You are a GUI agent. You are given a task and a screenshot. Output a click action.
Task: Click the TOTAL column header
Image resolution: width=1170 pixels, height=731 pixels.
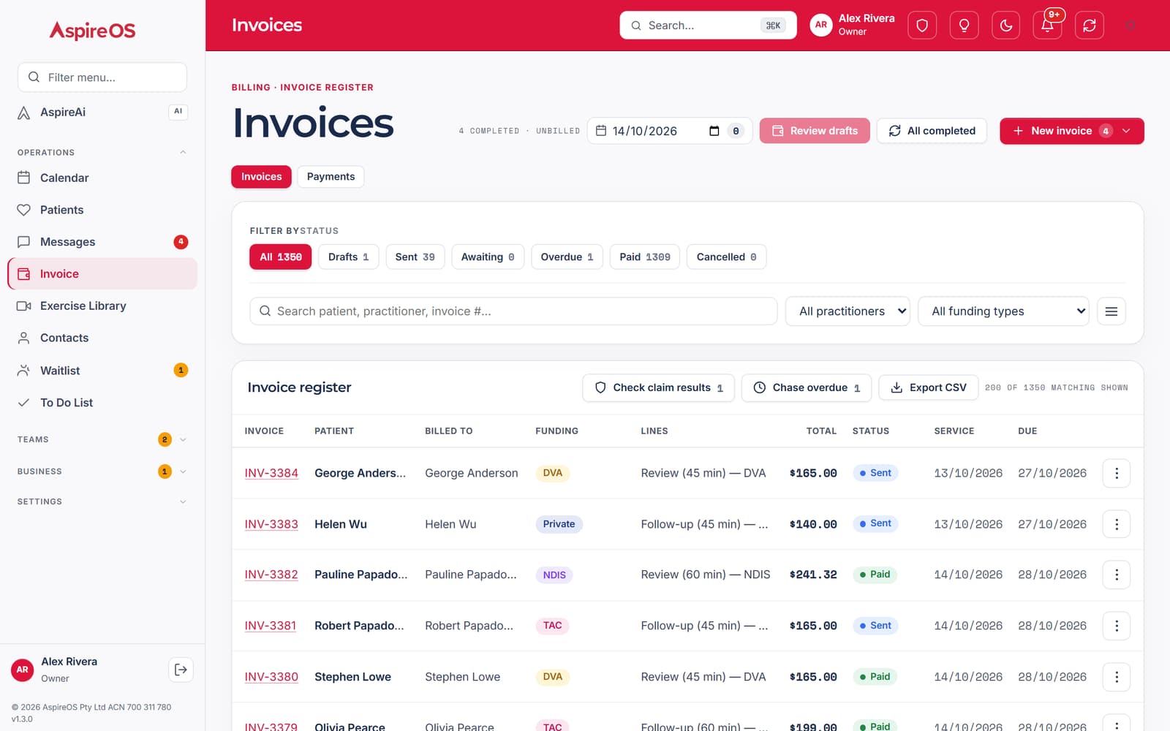tap(821, 431)
